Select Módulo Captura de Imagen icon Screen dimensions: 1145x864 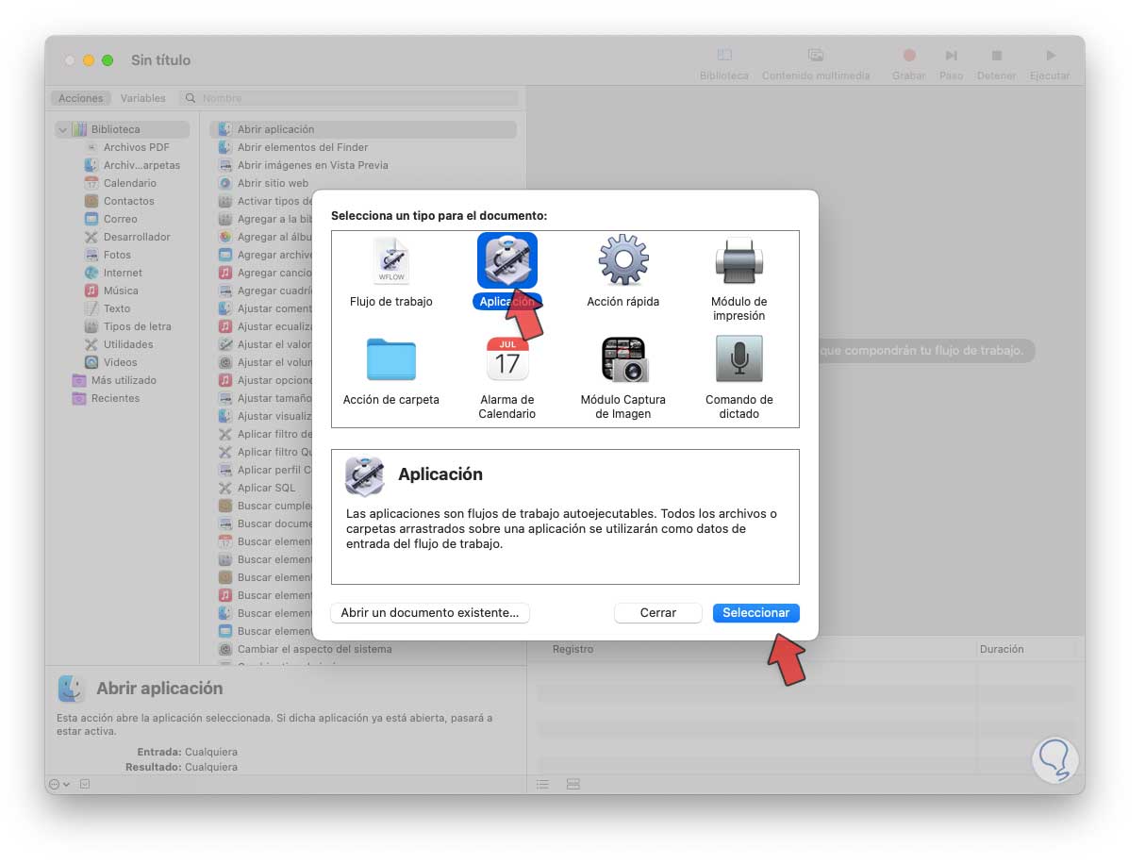[x=623, y=358]
